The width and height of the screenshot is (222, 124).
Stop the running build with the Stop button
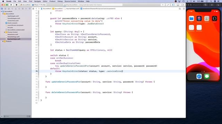click(16, 5)
